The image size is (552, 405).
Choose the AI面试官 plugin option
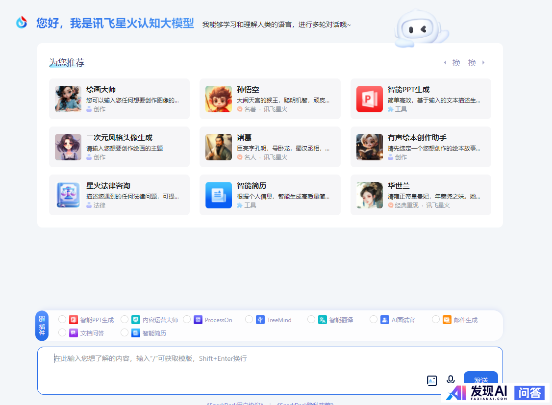[x=374, y=320]
